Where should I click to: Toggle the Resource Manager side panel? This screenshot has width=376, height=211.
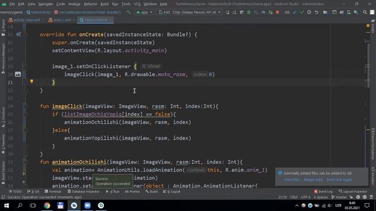click(x=3, y=59)
